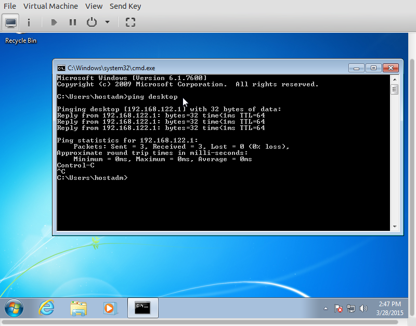Launch Internet Explorer from taskbar
This screenshot has height=326, width=416.
pyautogui.click(x=46, y=308)
